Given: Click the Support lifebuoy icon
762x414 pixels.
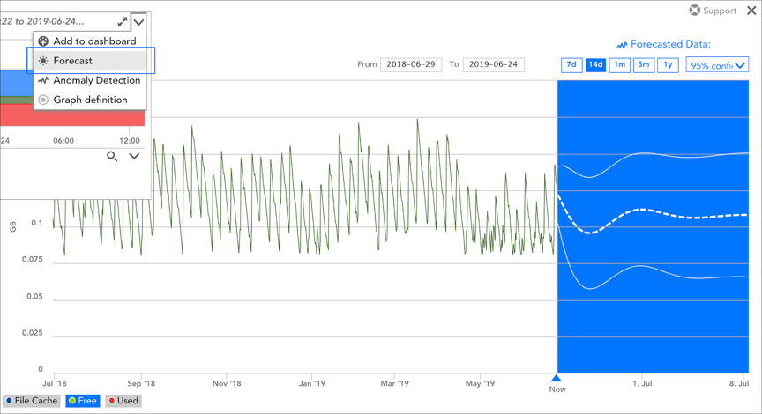Looking at the screenshot, I should coord(695,11).
